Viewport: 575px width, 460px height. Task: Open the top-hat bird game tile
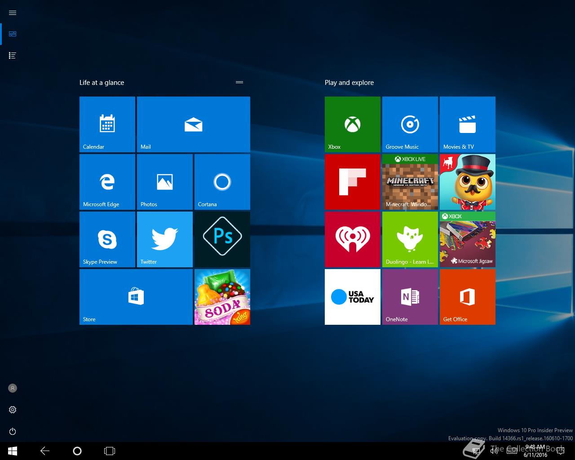pos(468,182)
